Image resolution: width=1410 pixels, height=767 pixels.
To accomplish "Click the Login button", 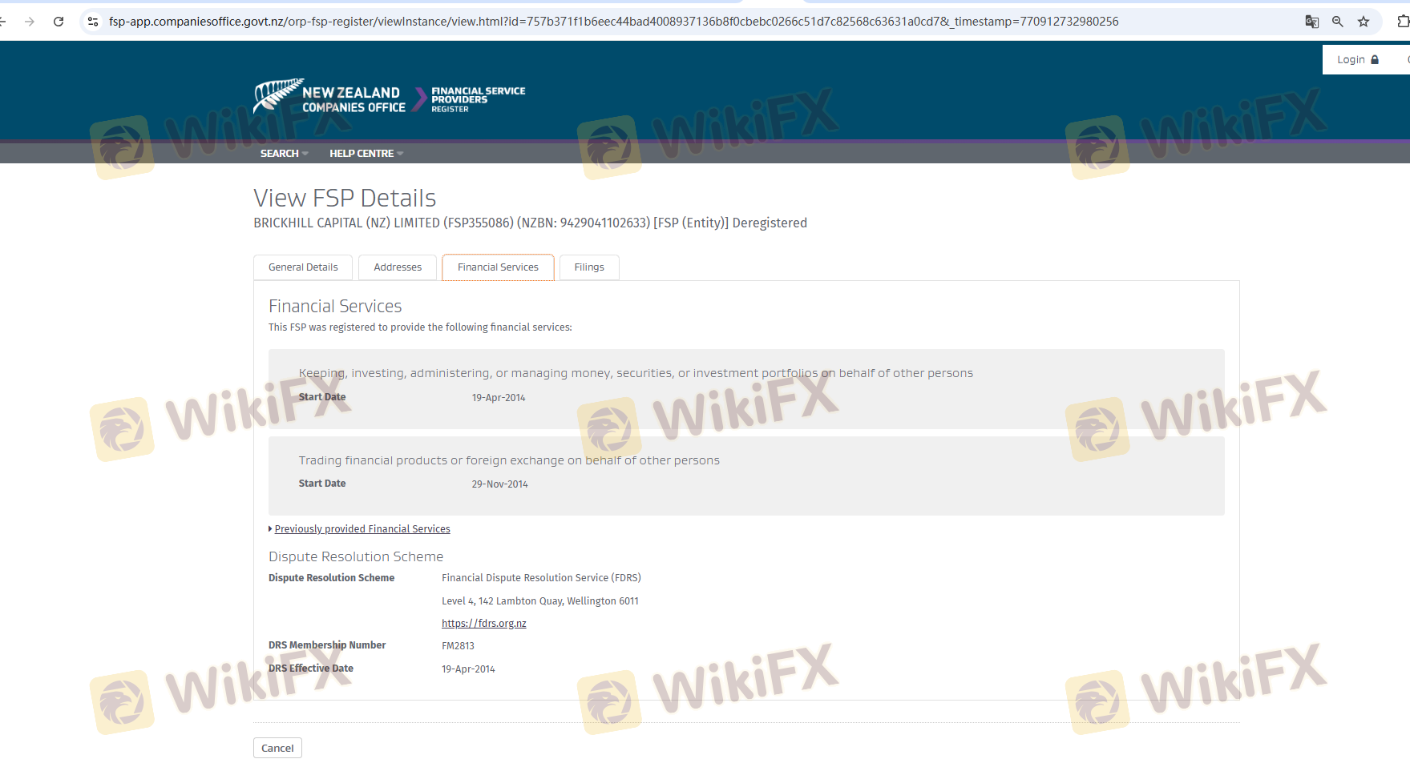I will [x=1357, y=60].
